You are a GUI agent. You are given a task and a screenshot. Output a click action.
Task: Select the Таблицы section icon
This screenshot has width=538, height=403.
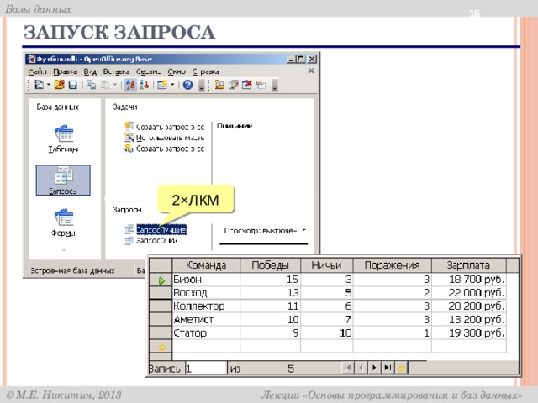pos(64,139)
